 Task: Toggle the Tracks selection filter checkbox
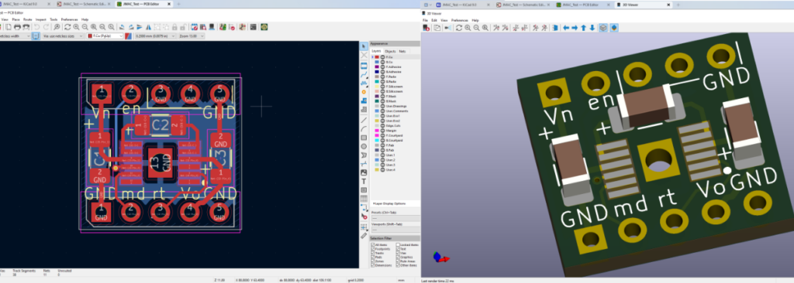[x=373, y=253]
